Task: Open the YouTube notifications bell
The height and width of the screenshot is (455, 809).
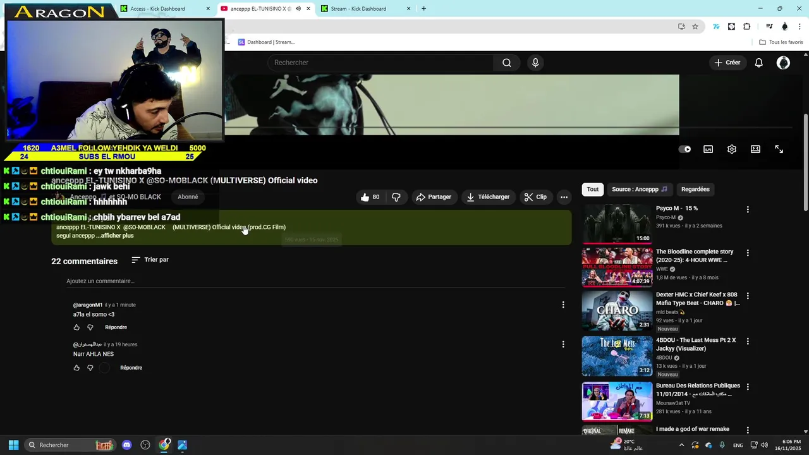Action: [759, 63]
